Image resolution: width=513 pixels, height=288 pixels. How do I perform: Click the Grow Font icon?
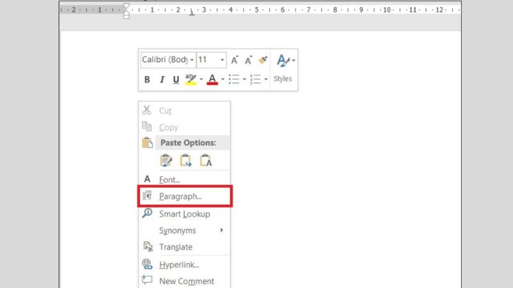(235, 60)
